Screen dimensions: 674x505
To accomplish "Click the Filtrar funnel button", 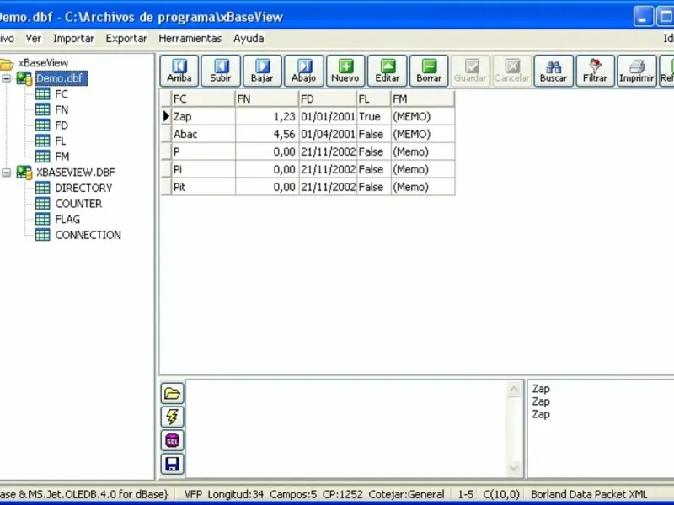I will pyautogui.click(x=596, y=71).
